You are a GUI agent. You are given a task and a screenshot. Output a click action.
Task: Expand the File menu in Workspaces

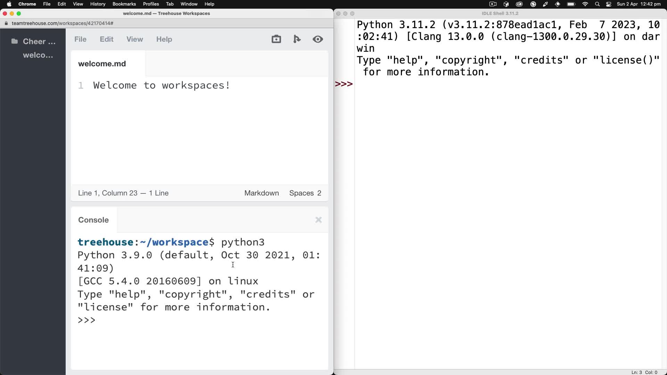pos(80,39)
